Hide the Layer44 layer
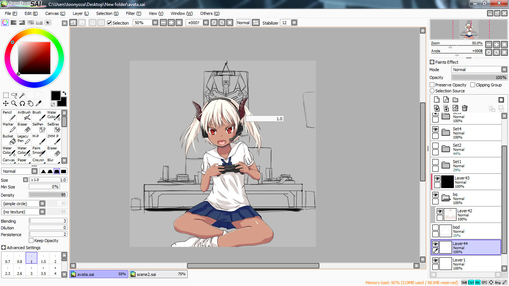 [x=435, y=244]
